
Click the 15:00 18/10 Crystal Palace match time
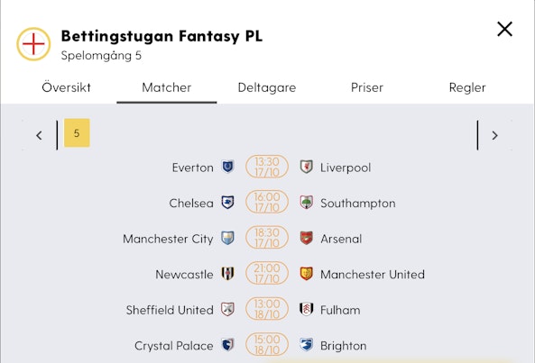[x=267, y=345]
